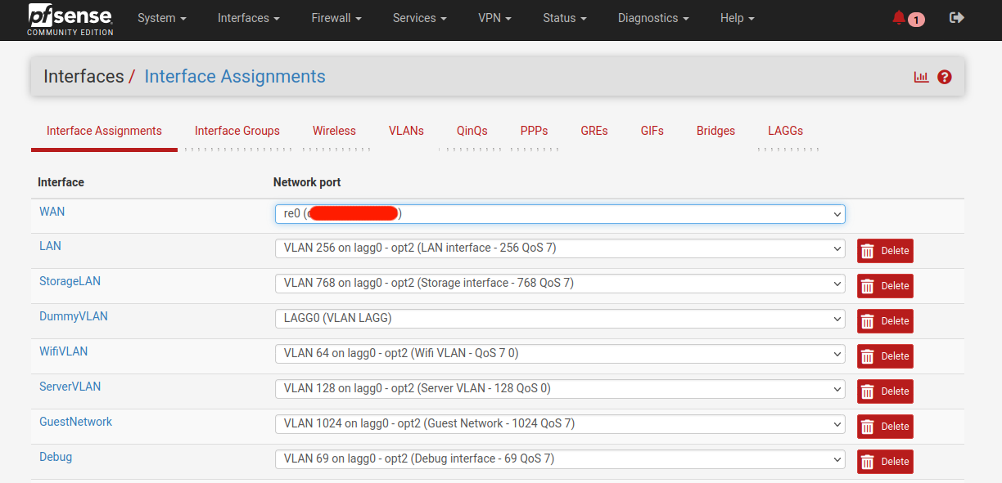The width and height of the screenshot is (1002, 483).
Task: Switch to the LAGGs tab
Action: point(785,131)
